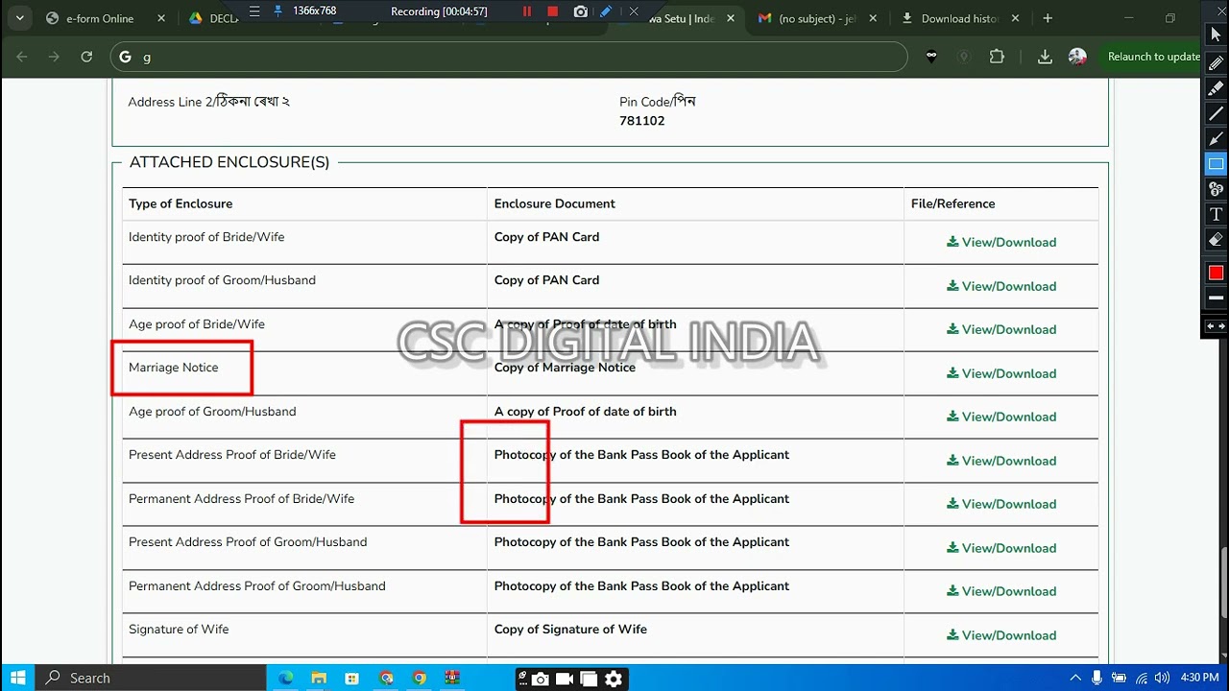This screenshot has height=691, width=1229.
Task: Open Microsoft Edge from the taskbar
Action: point(285,678)
